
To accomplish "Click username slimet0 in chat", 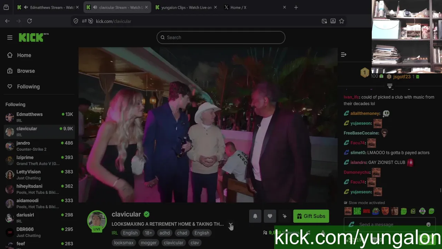I will (x=358, y=153).
